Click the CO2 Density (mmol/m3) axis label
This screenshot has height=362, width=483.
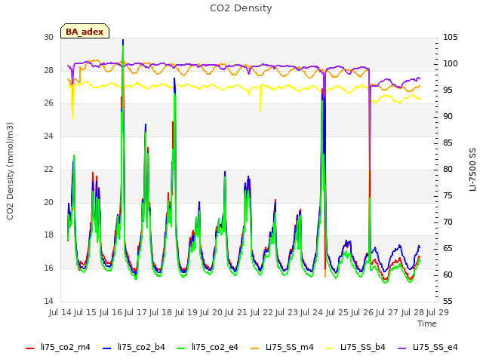[x=10, y=171]
